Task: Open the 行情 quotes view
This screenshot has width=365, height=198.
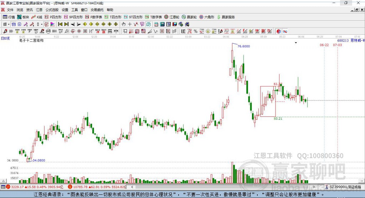Action: click(9, 17)
